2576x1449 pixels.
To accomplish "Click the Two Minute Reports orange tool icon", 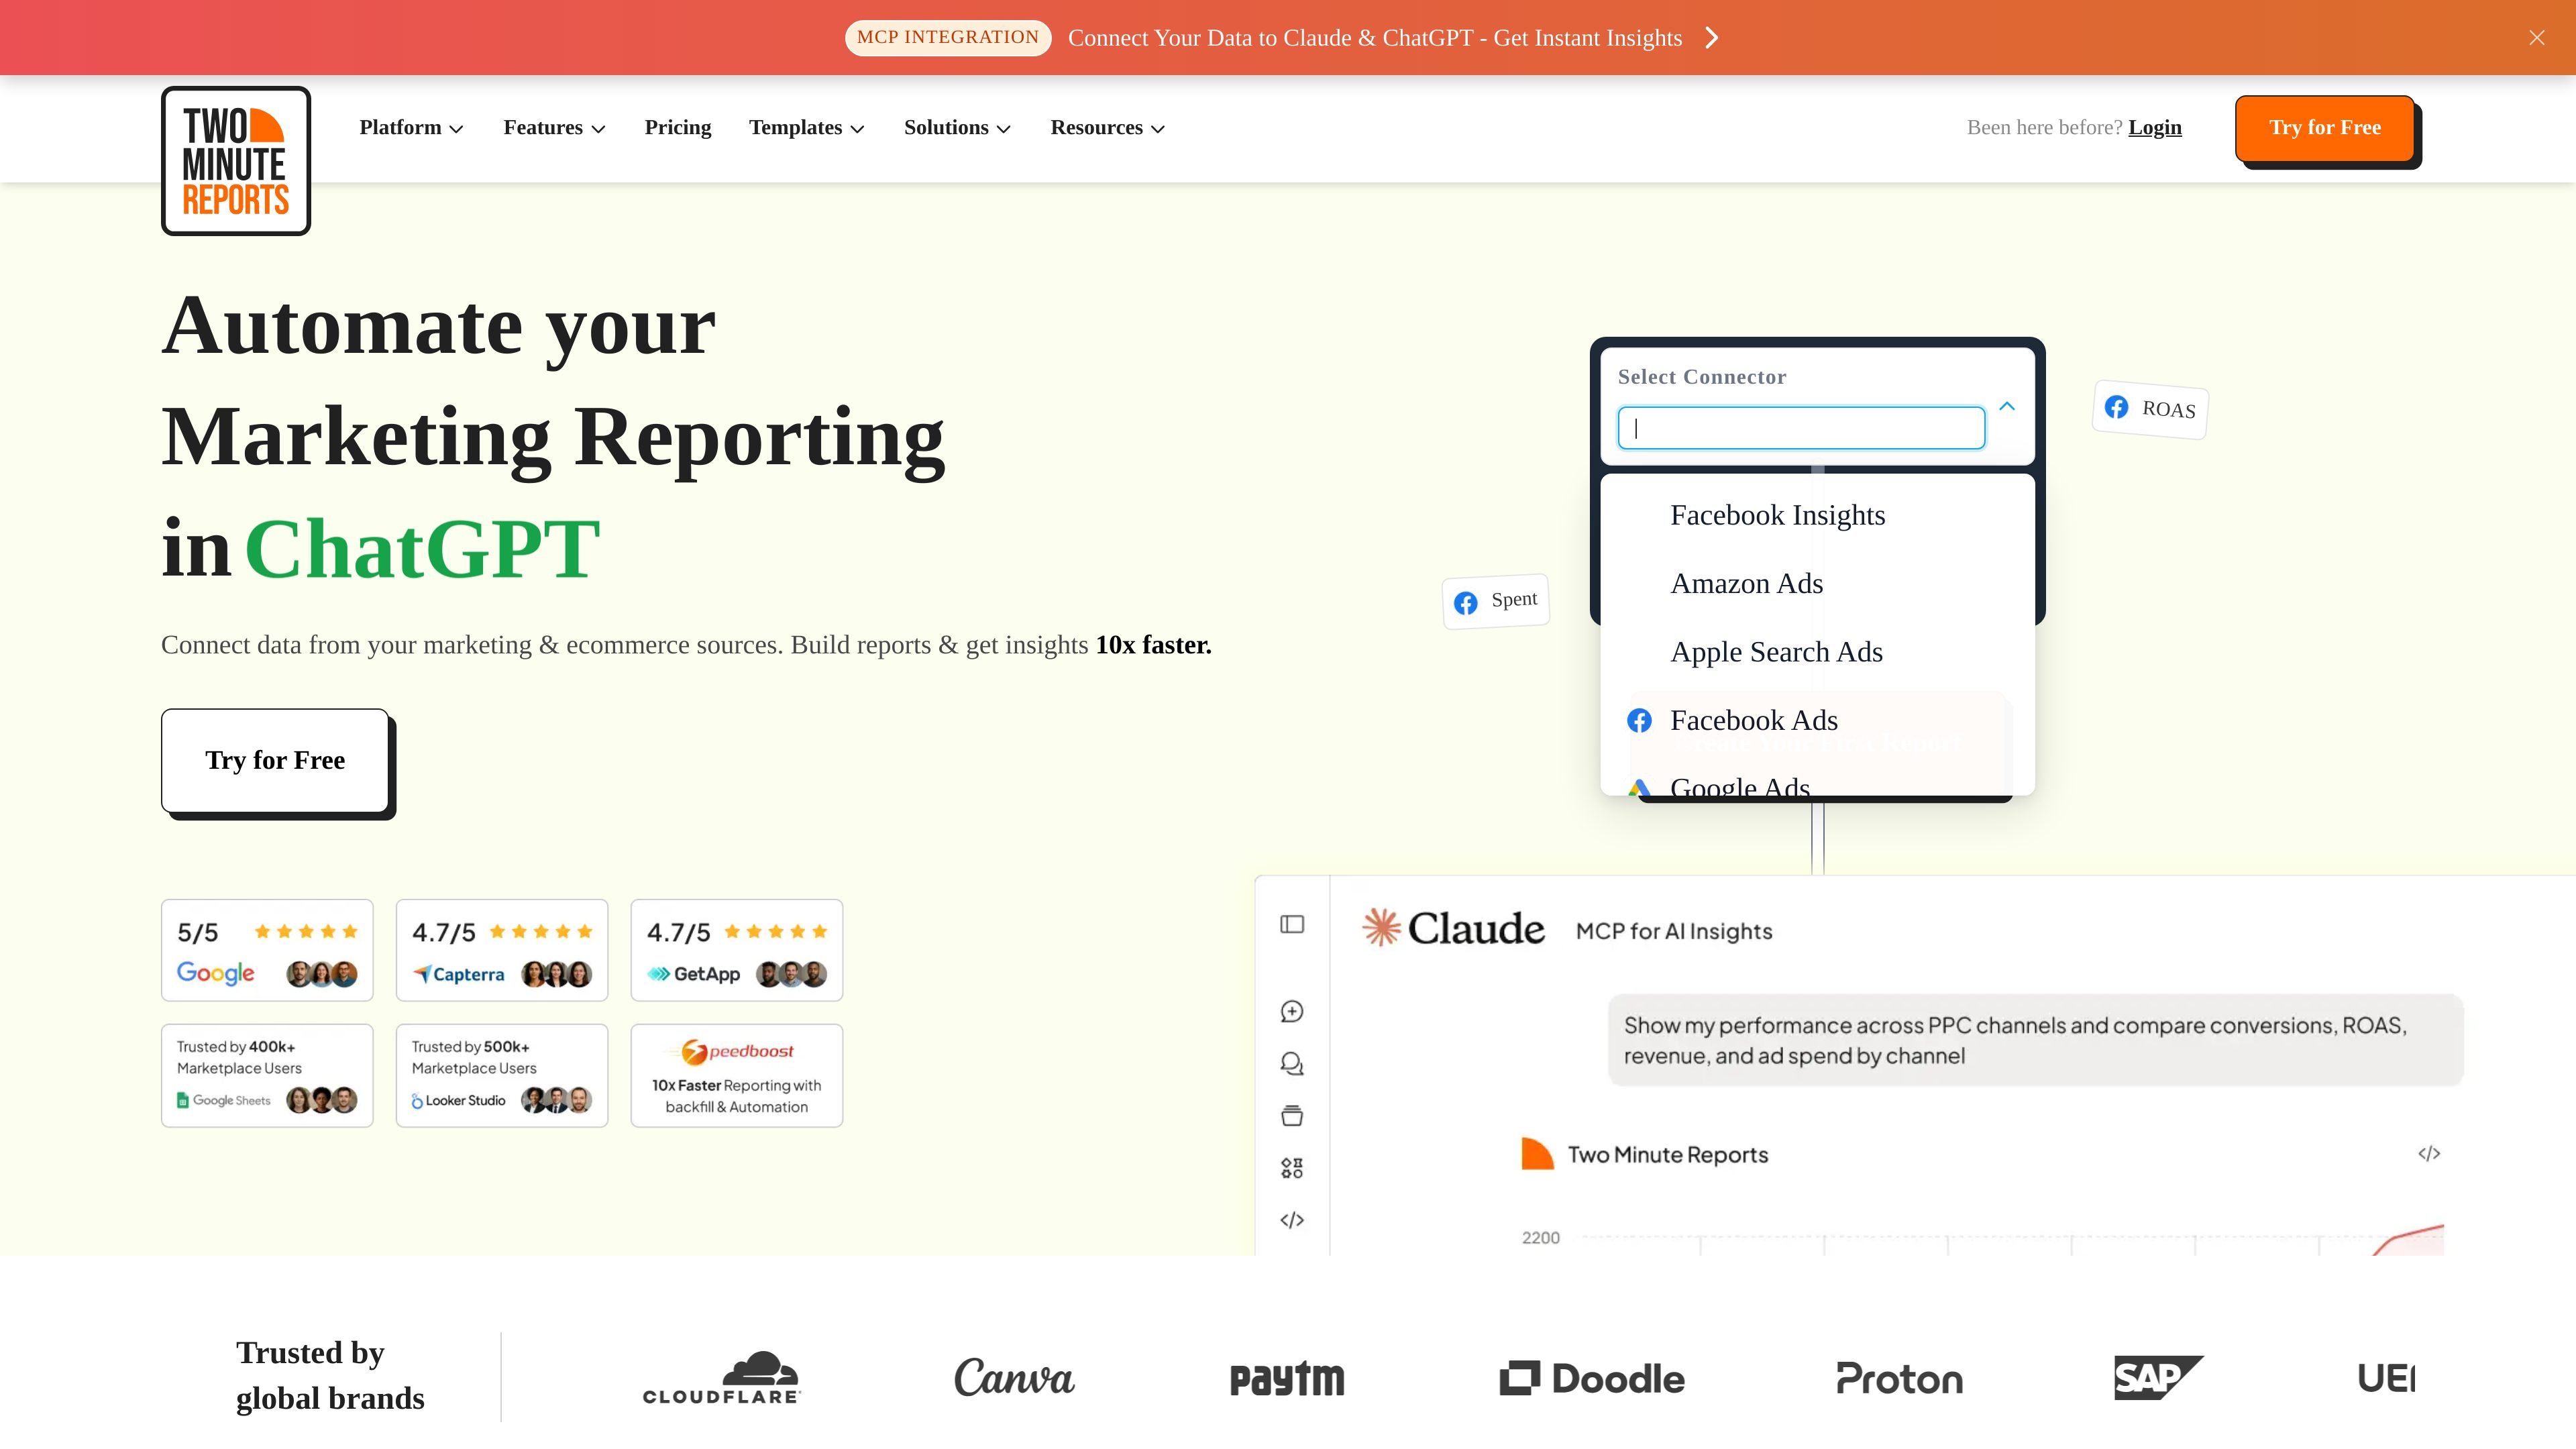I will click(1537, 1154).
